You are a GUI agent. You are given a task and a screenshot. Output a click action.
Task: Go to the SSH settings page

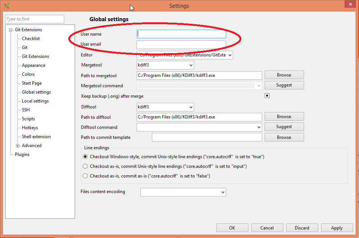(26, 110)
